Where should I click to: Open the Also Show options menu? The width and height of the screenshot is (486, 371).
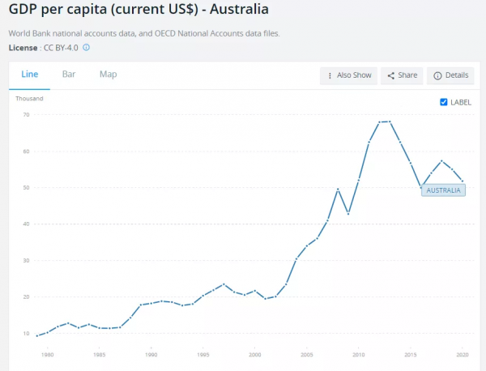coord(348,75)
